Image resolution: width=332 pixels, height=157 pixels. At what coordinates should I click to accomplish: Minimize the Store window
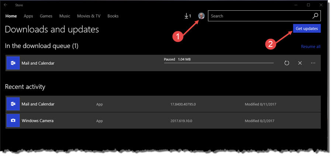(x=296, y=5)
